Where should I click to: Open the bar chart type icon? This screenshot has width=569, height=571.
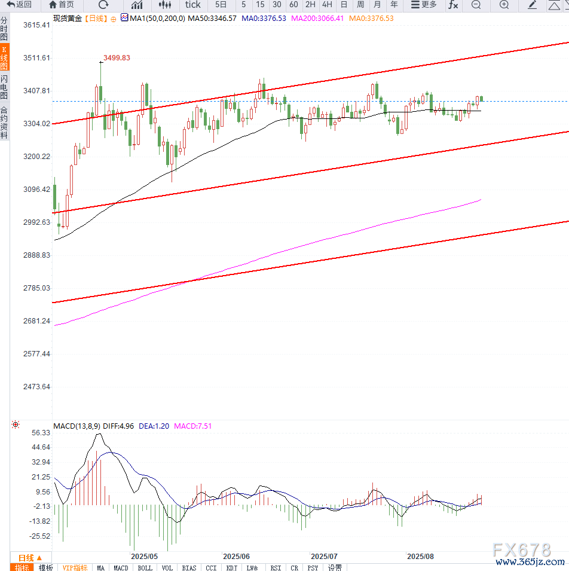(137, 5)
